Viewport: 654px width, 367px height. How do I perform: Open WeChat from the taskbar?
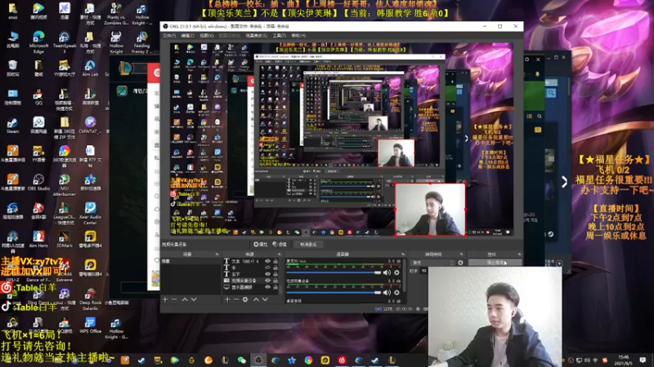coord(242,360)
